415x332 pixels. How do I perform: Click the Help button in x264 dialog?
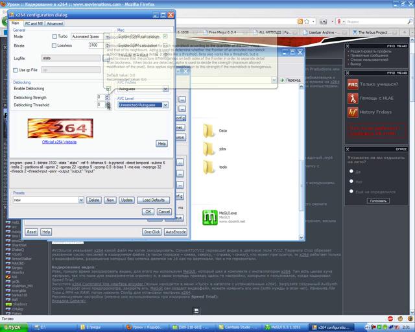pos(161,143)
